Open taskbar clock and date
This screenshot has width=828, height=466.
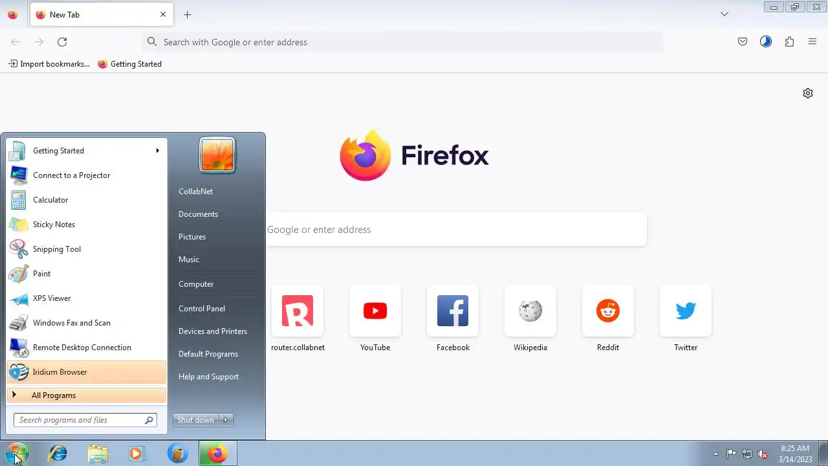[x=795, y=454]
